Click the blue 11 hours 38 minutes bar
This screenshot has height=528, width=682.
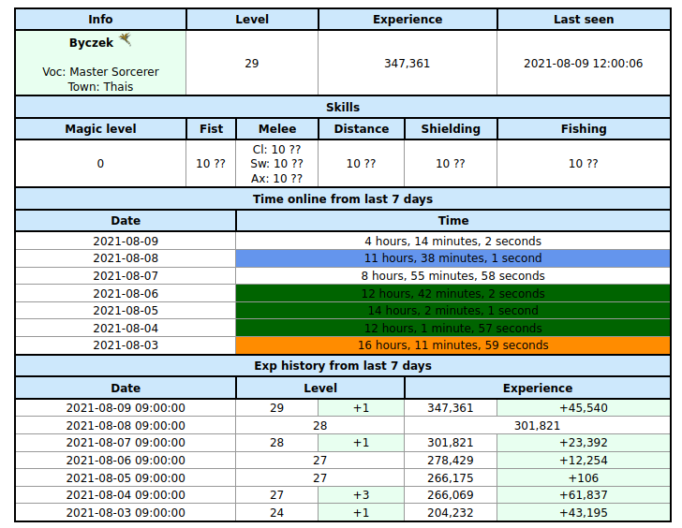tap(452, 258)
